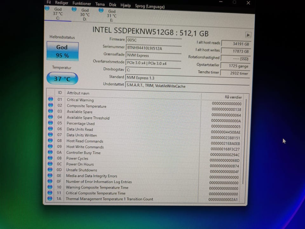The image size is (305, 229).
Task: Select drive D: tab at 30 °C
Action: coord(85,15)
